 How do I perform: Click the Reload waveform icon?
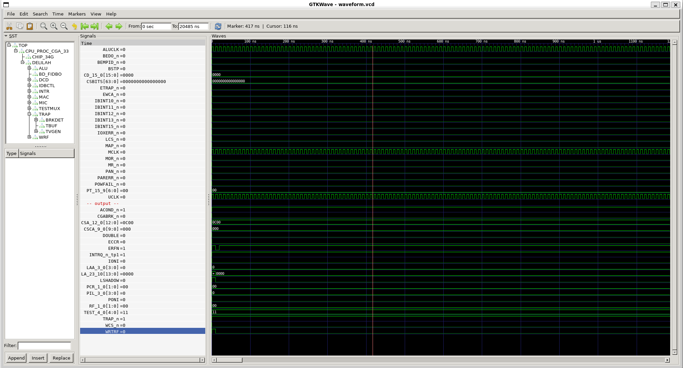pos(218,26)
